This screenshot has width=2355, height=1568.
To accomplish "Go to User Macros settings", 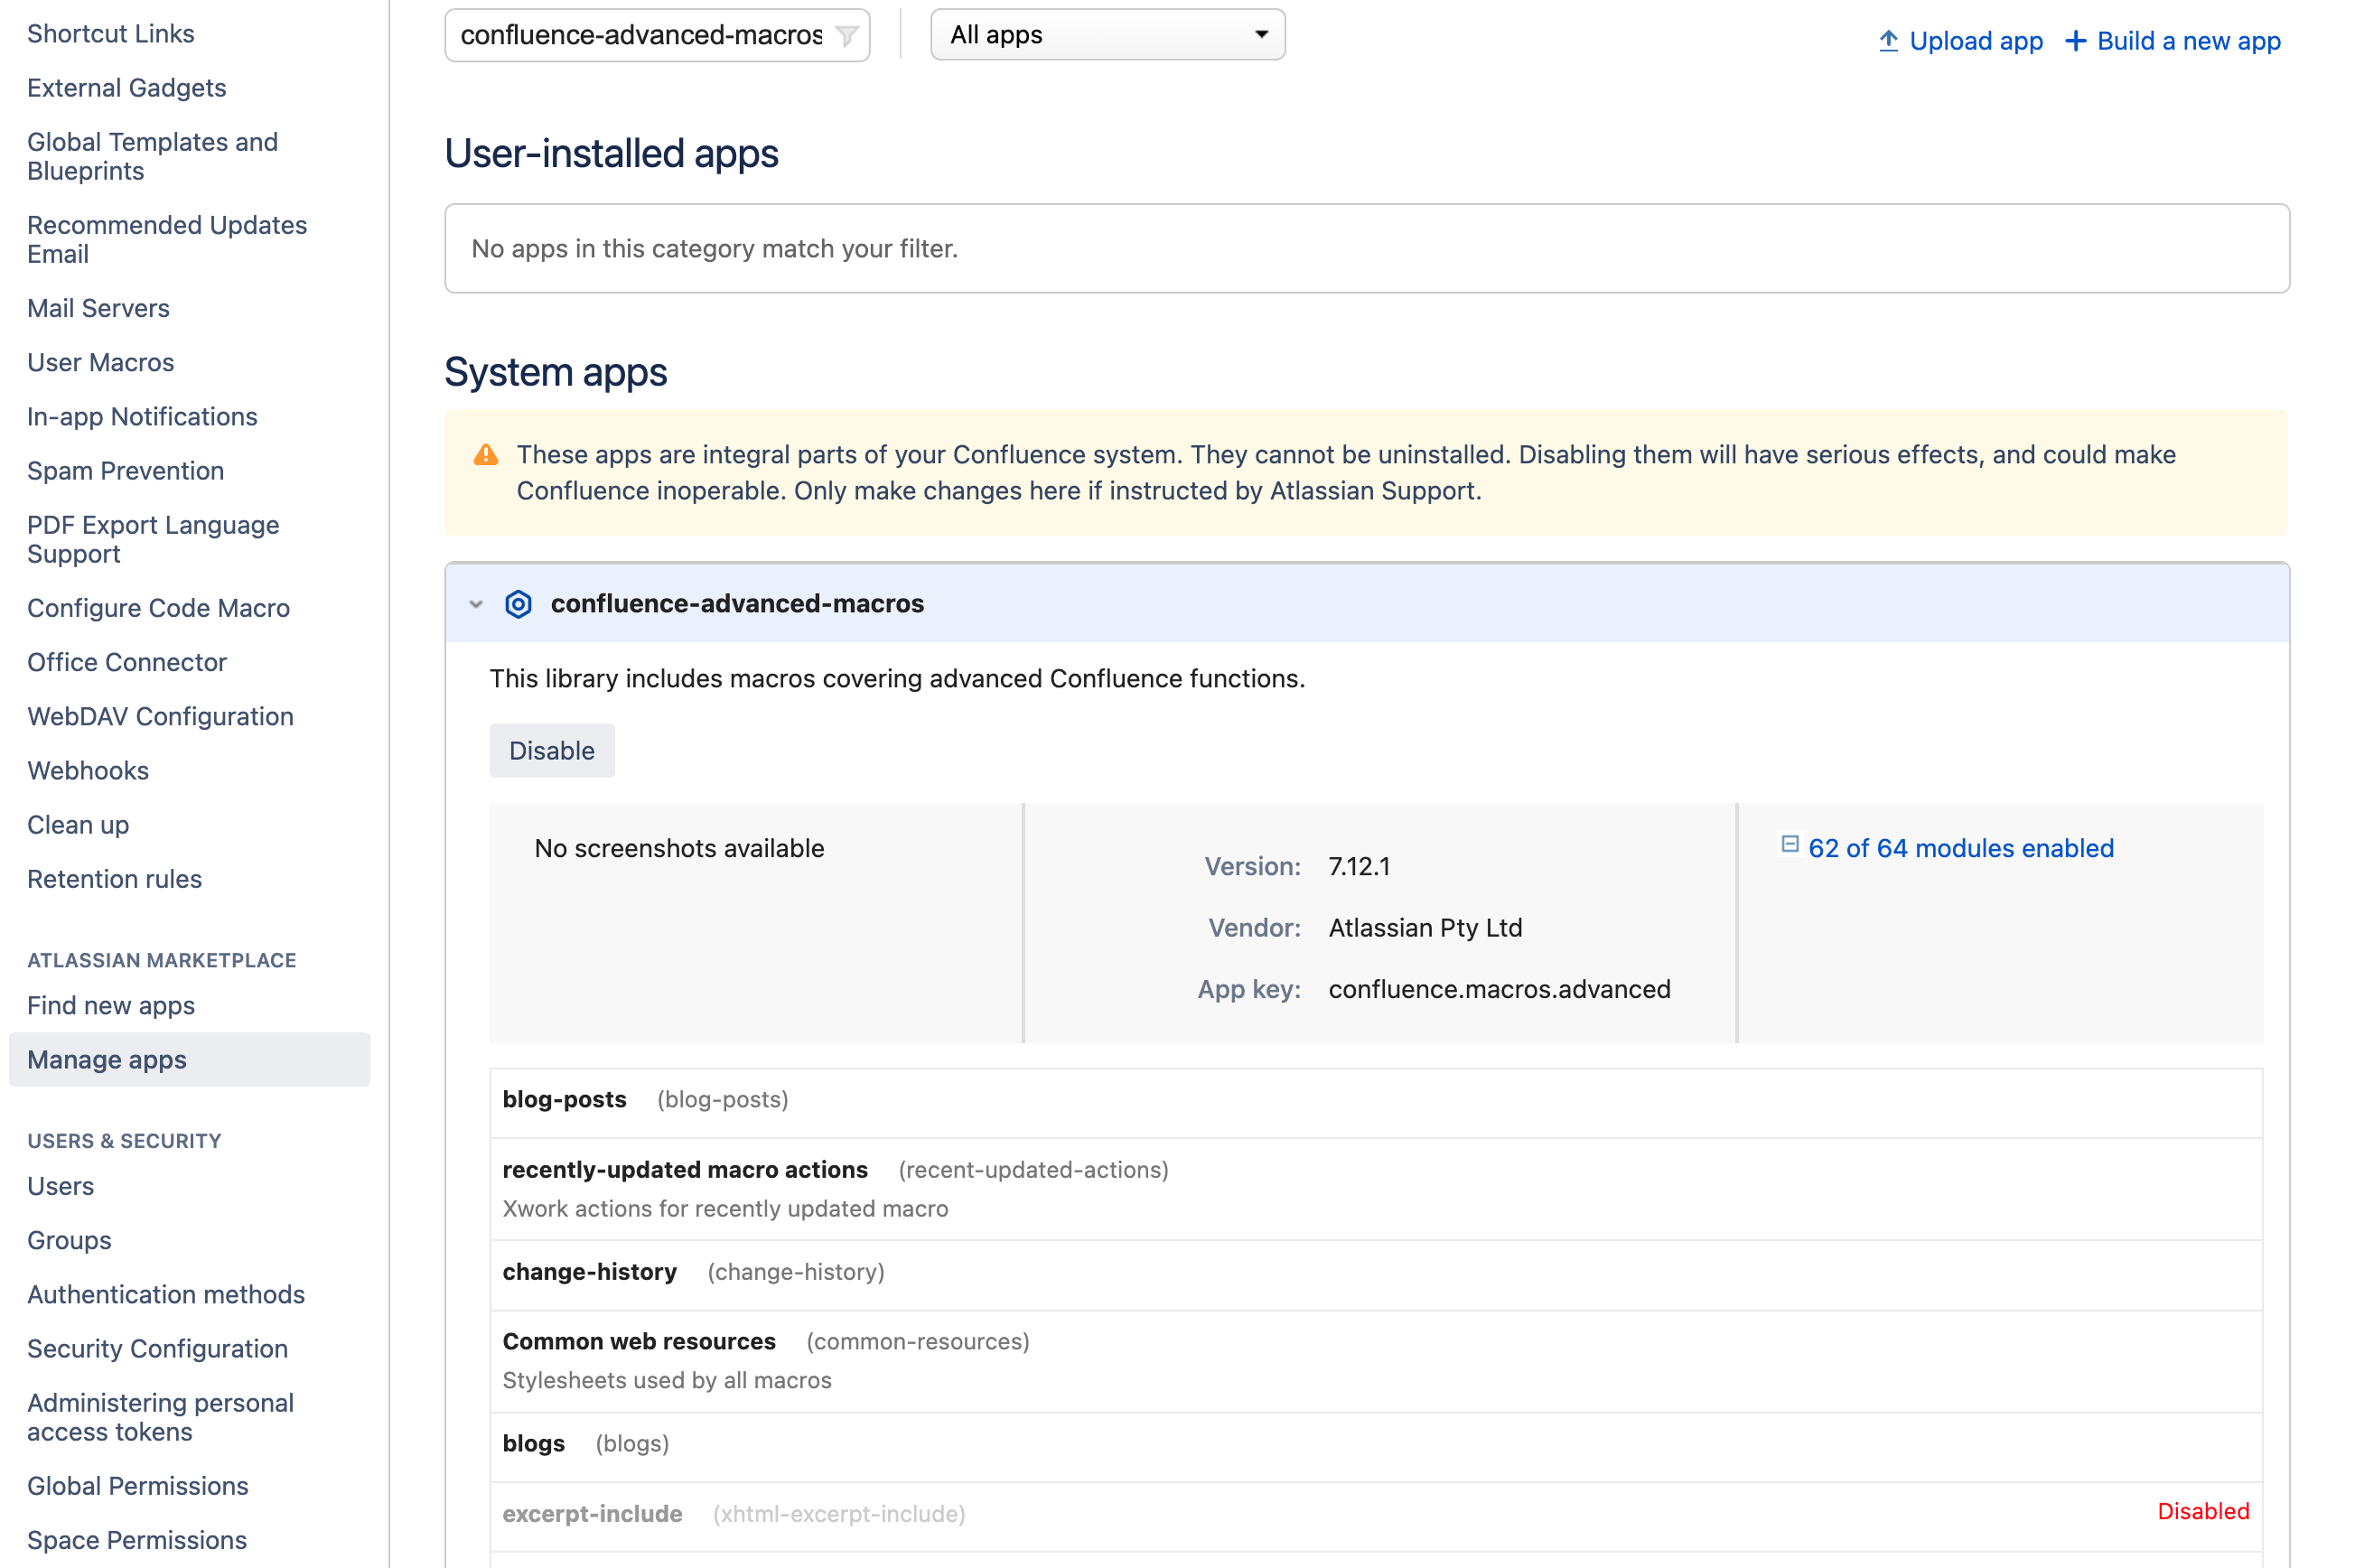I will coord(100,362).
